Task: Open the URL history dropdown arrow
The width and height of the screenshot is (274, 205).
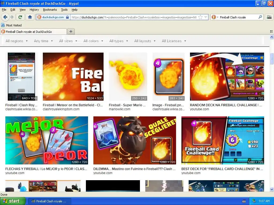Action: click(206, 17)
